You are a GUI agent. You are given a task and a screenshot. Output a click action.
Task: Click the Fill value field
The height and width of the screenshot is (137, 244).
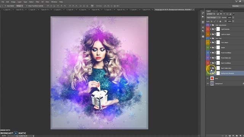(x=230, y=21)
